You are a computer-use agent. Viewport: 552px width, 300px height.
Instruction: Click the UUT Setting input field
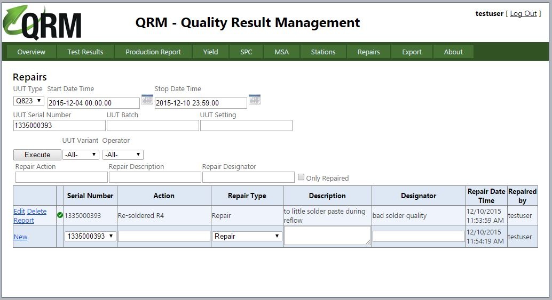246,125
